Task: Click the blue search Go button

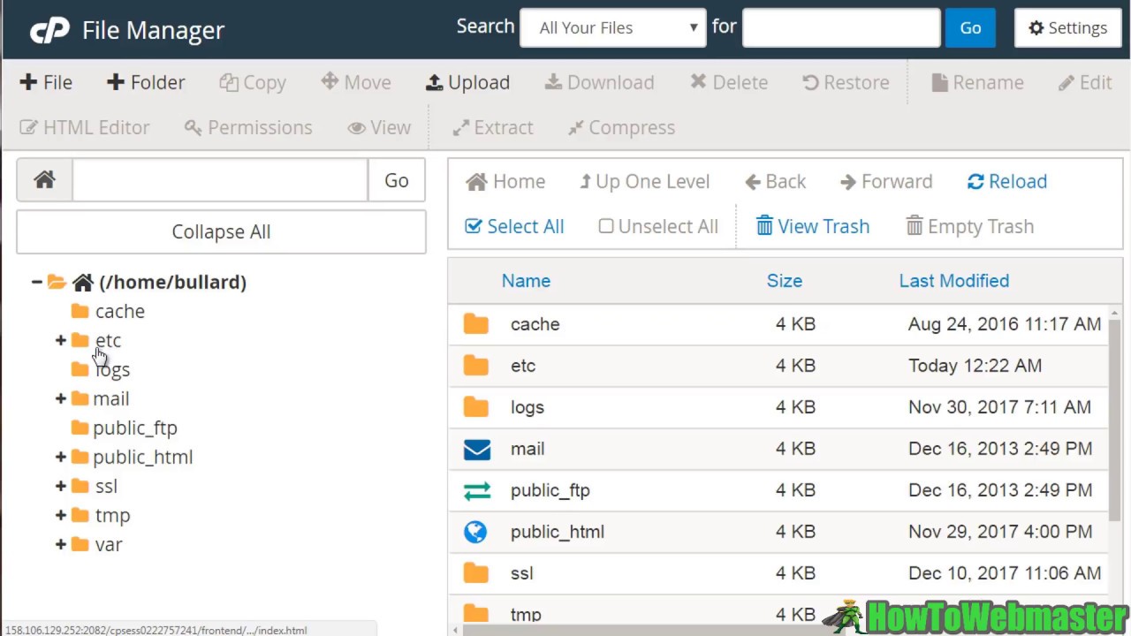Action: point(970,27)
